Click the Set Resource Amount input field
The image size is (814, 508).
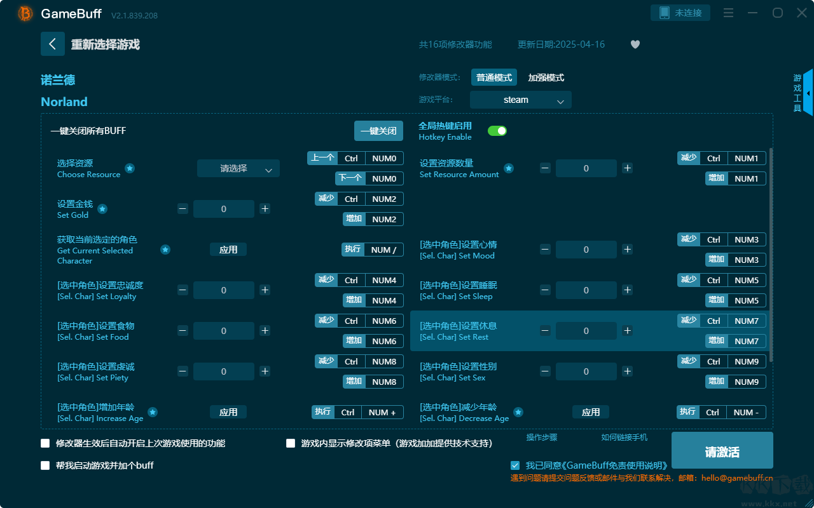(x=586, y=168)
